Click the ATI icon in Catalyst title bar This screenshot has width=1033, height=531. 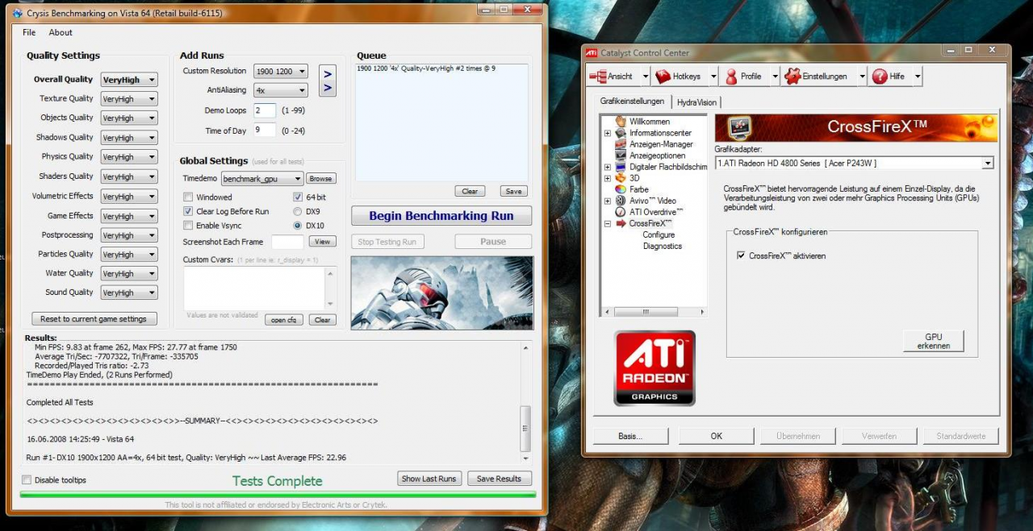tap(592, 52)
